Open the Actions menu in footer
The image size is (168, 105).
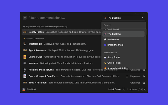(x=133, y=89)
